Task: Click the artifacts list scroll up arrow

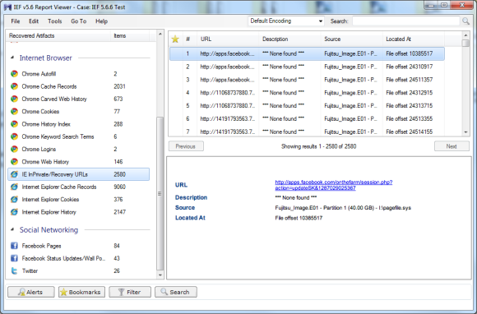Action: 160,34
